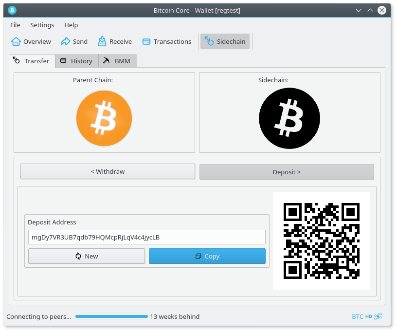This screenshot has width=397, height=332.
Task: Click the network connections icon
Action: [x=378, y=316]
